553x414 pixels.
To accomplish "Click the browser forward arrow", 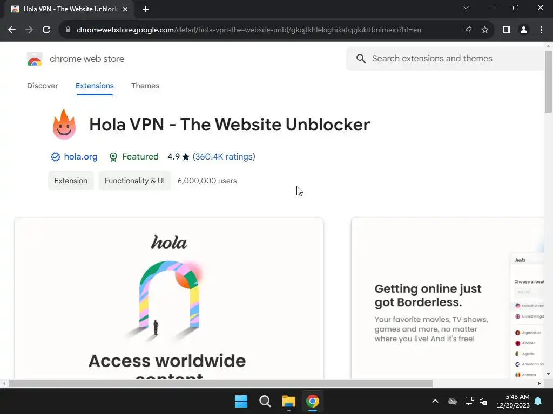I will point(29,30).
